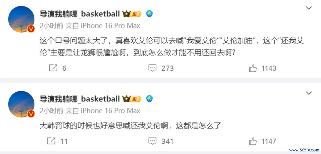The image size is (321, 154).
Task: Open comments icon on second post
Action: tap(152, 141)
